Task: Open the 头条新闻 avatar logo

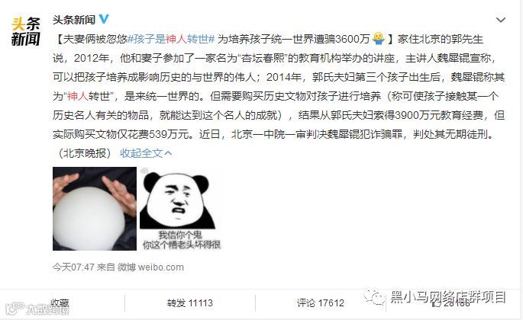Action: pos(26,31)
